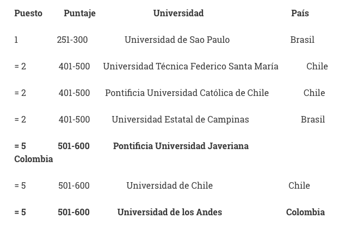The height and width of the screenshot is (225, 339).
Task: Click the 251-300 score value
Action: [x=72, y=40]
